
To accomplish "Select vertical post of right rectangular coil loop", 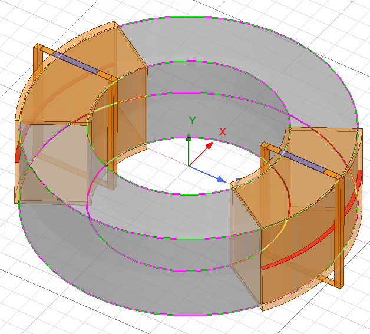I will coord(339,231).
